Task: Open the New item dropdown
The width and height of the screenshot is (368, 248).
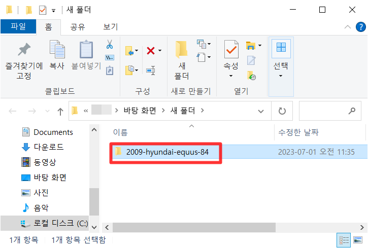Action: point(204,44)
